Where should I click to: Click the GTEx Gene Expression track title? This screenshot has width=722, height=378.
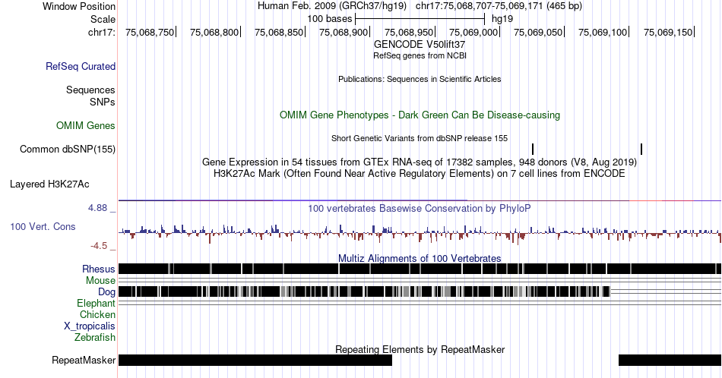420,162
